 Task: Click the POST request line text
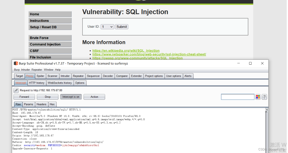tap(46, 110)
